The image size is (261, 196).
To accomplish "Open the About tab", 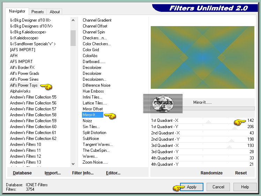I will pyautogui.click(x=54, y=12).
